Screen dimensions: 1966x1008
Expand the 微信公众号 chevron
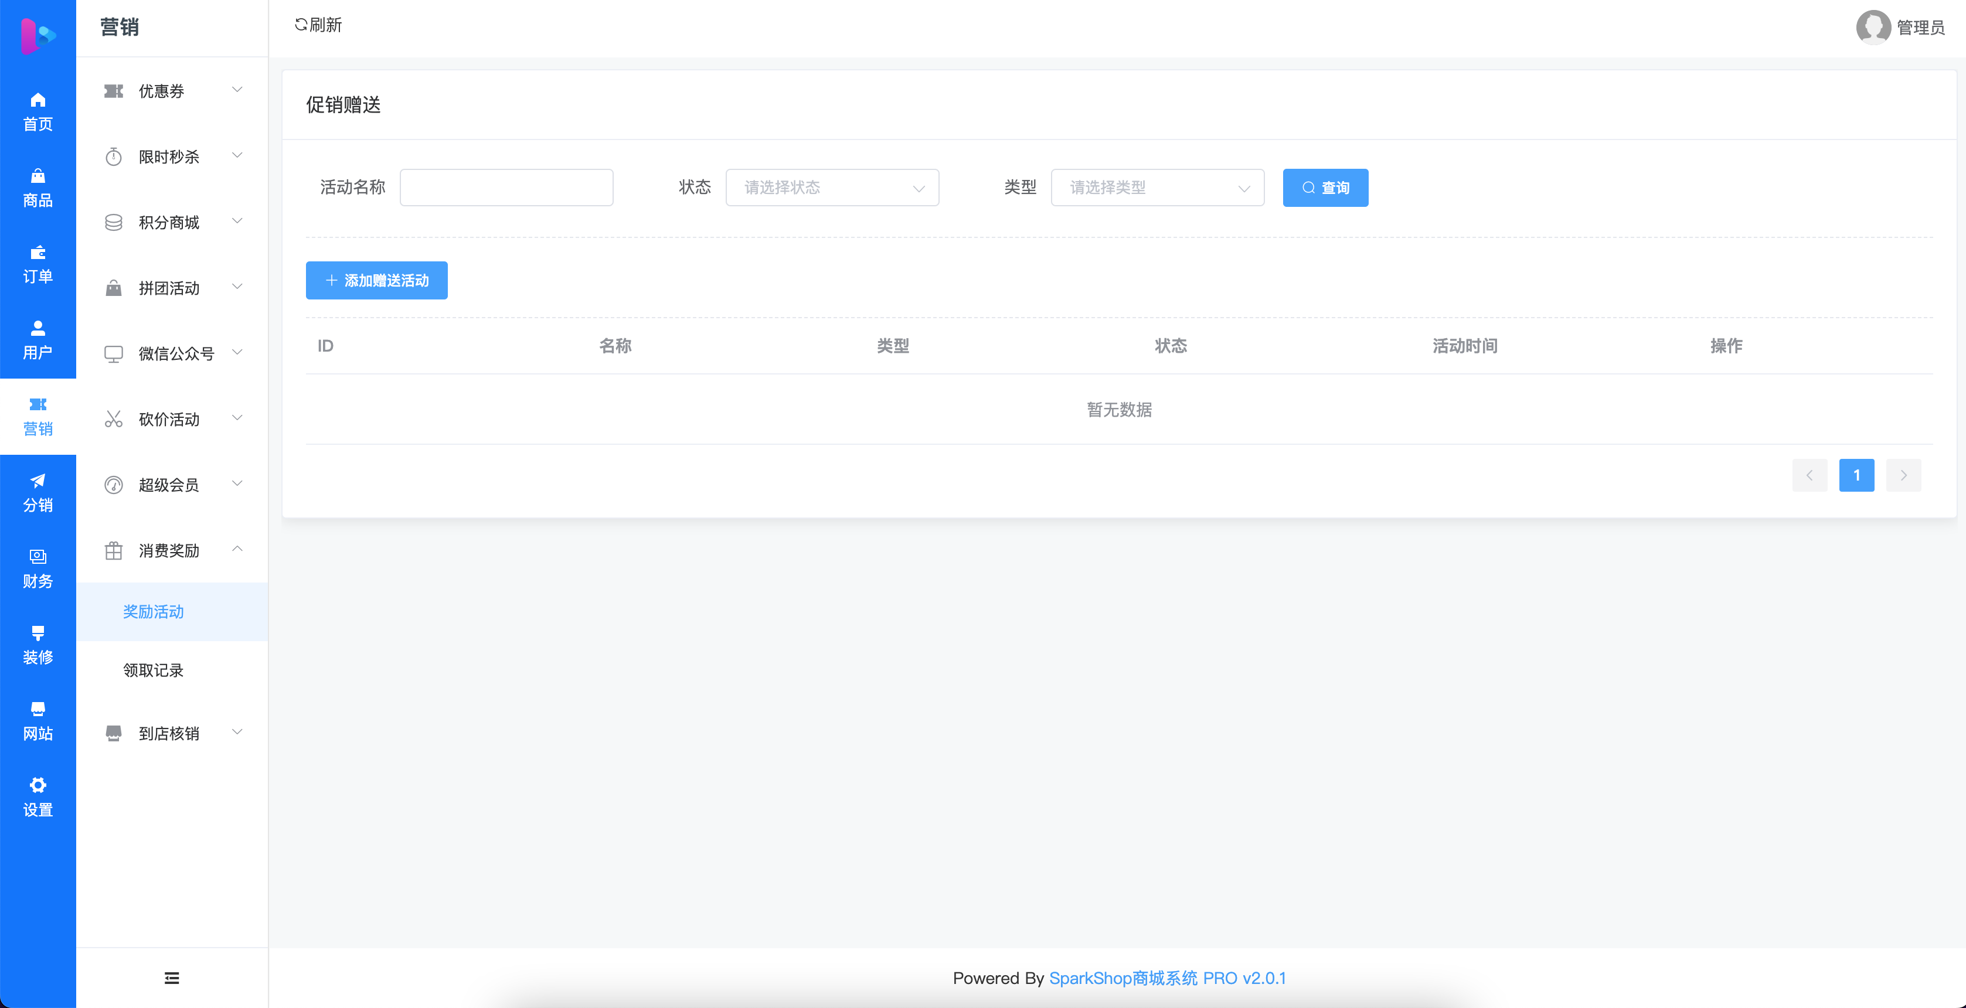(237, 353)
